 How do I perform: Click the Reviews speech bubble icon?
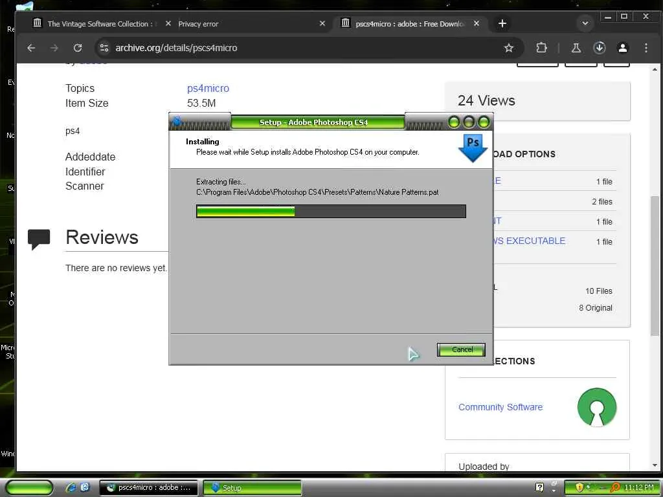tap(38, 239)
